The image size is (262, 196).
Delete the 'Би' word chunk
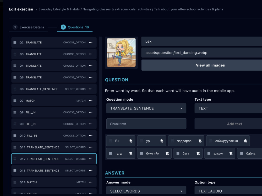point(131,141)
